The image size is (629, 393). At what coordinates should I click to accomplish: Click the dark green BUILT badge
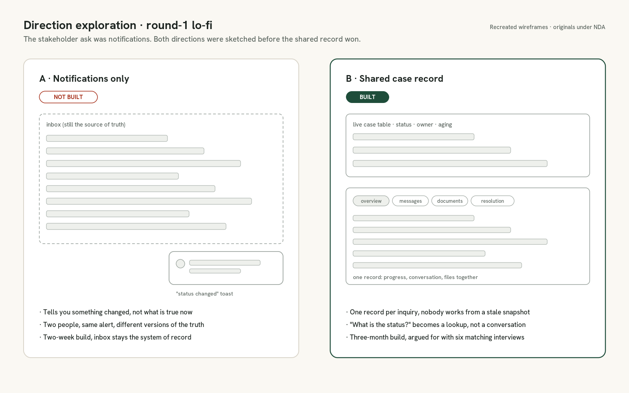pyautogui.click(x=368, y=97)
